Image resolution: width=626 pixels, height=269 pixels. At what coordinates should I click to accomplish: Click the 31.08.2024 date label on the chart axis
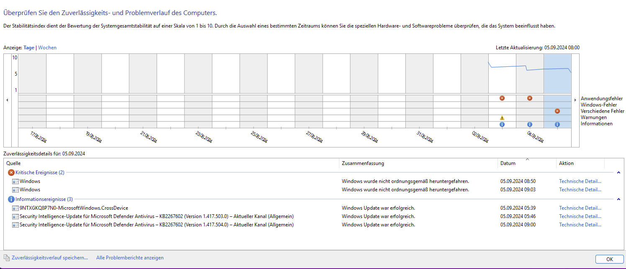425,137
